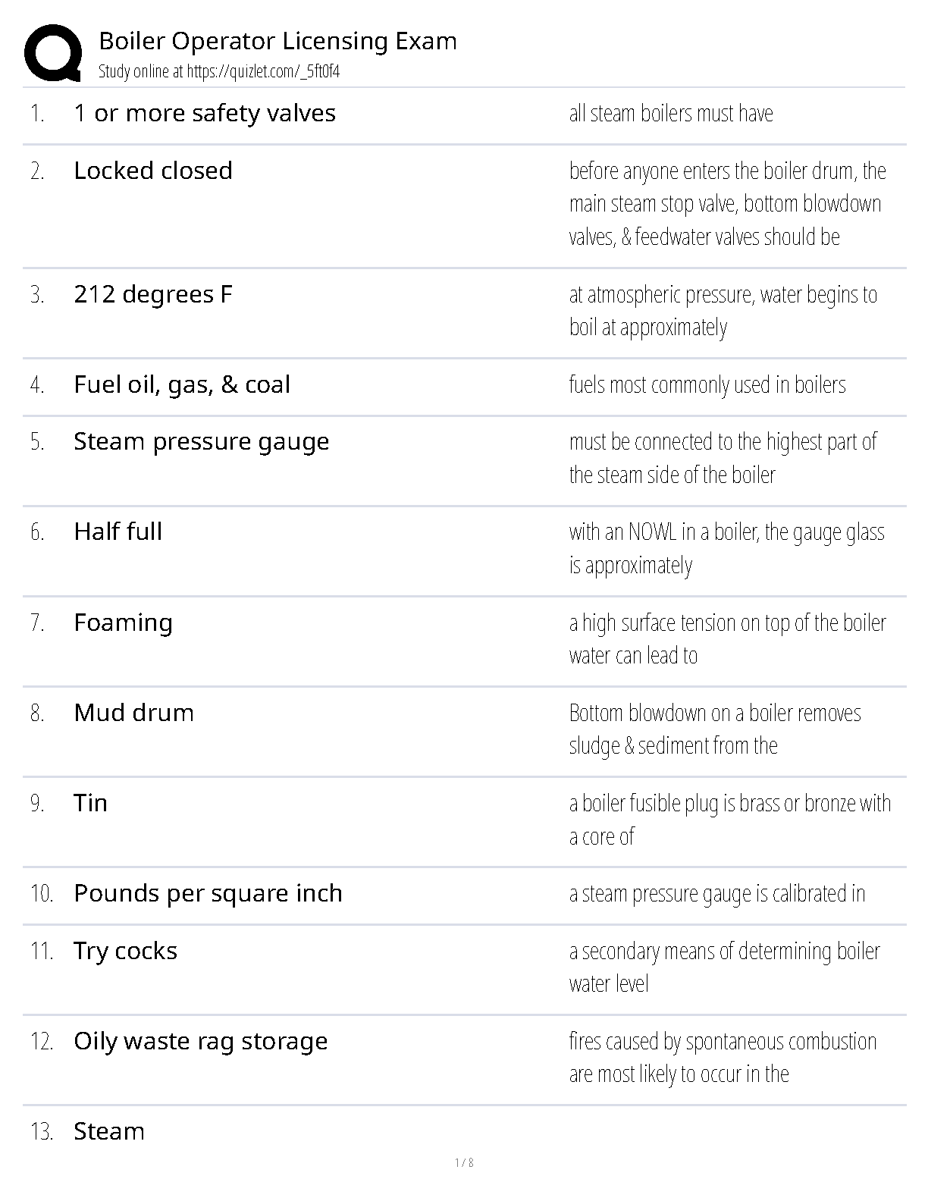Select term '1 or more safety valves'
Image resolution: width=928 pixels, height=1201 pixels.
pyautogui.click(x=205, y=114)
